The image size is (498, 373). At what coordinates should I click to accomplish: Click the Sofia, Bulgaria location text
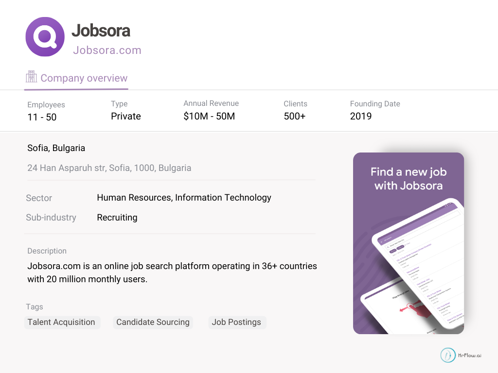[x=56, y=148]
